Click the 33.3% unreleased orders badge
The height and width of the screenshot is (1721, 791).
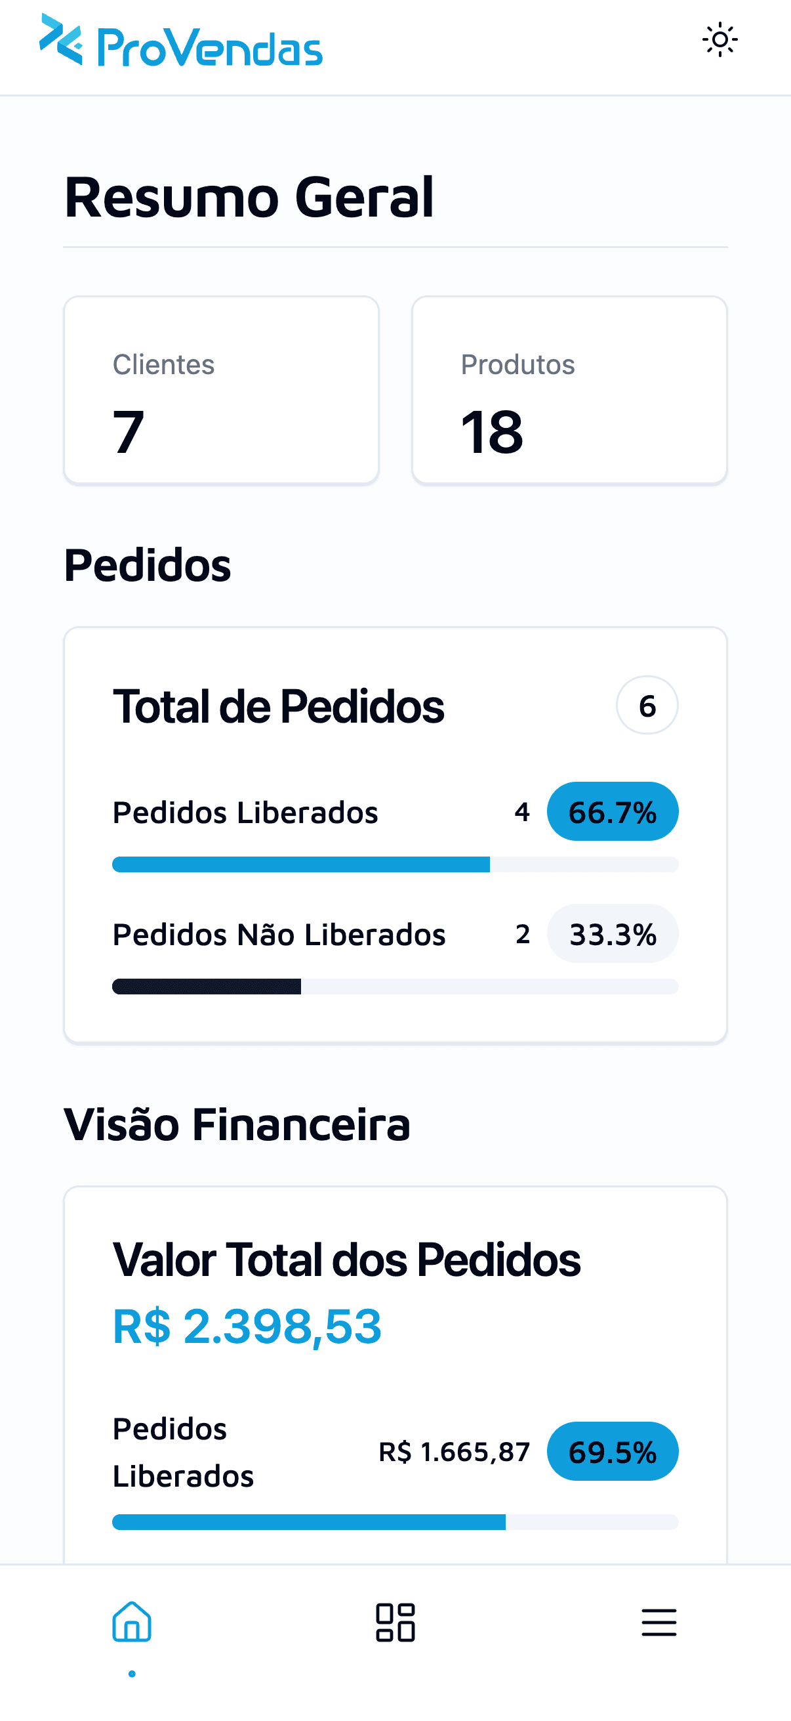[612, 934]
